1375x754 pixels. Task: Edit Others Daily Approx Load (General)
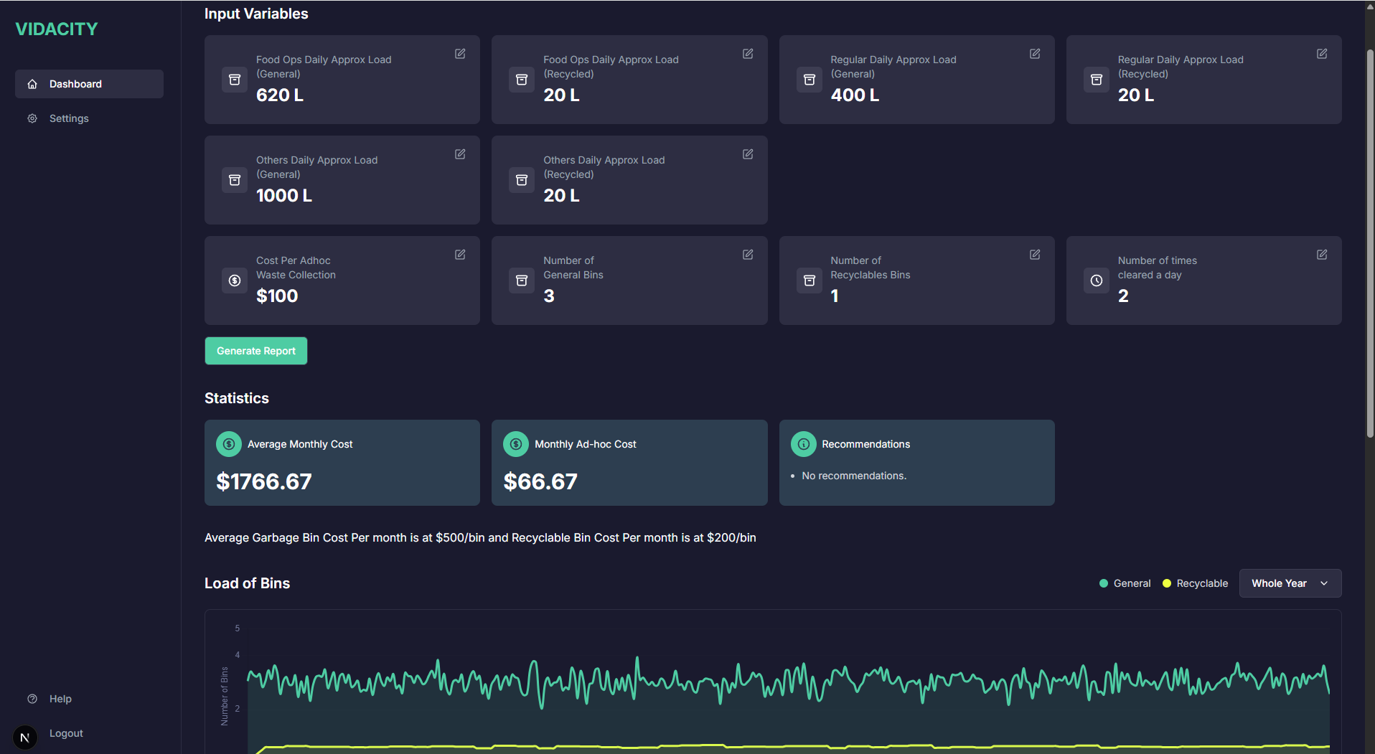pos(460,154)
